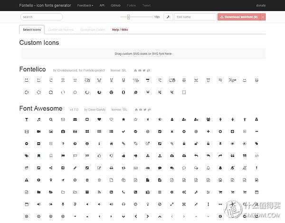Viewport: 285px width, 223px height.
Task: Focus the font name input field
Action: [195, 17]
